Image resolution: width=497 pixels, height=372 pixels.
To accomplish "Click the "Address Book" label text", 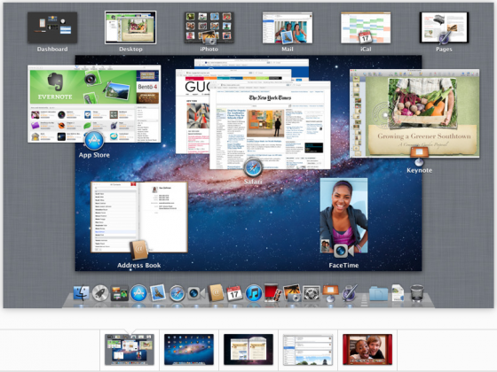I will tap(138, 265).
